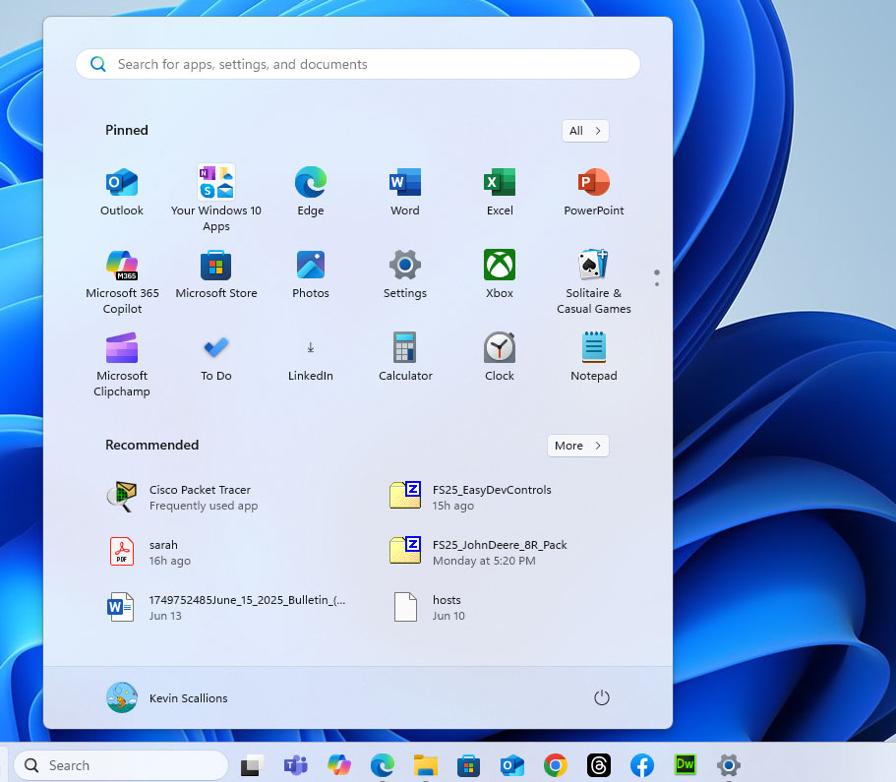This screenshot has height=782, width=896.
Task: Expand All pinned apps list
Action: pos(585,131)
